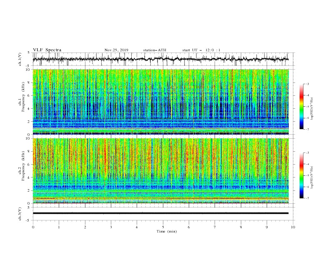Screen dimensions: 330x255
Task: Click the time axis tick label '5'
Action: 163,227
